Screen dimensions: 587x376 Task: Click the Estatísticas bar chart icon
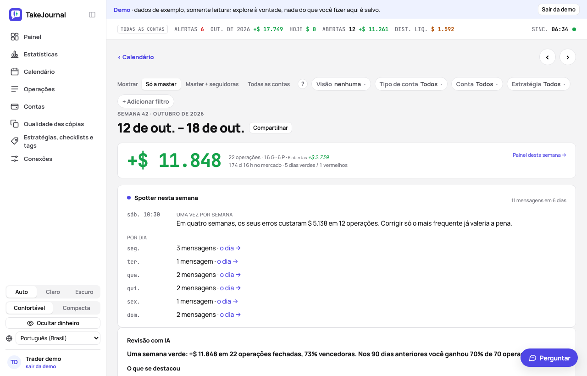[15, 54]
